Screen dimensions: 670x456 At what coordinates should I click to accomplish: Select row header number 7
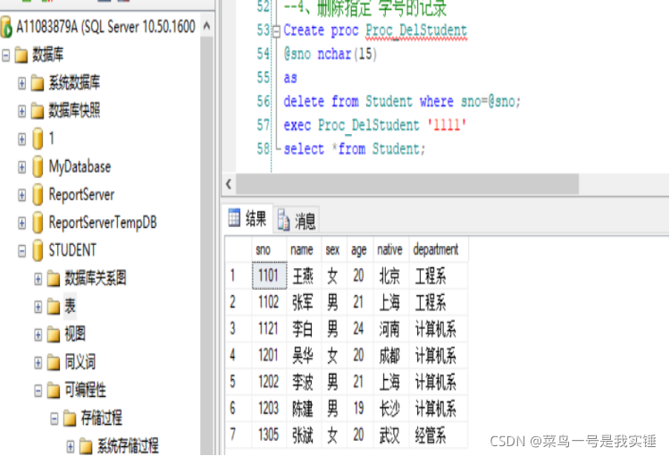pyautogui.click(x=239, y=435)
